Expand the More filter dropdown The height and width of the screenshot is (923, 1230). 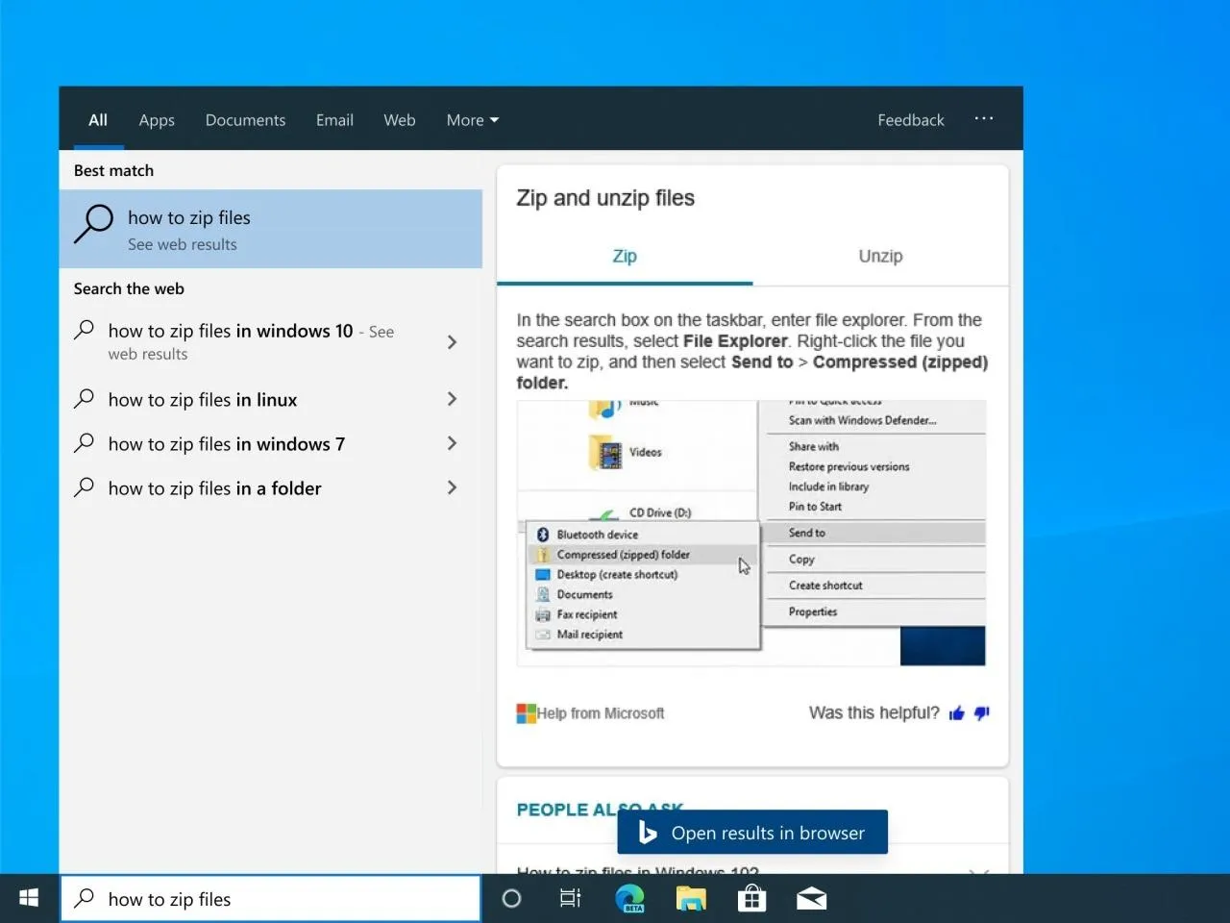click(472, 120)
